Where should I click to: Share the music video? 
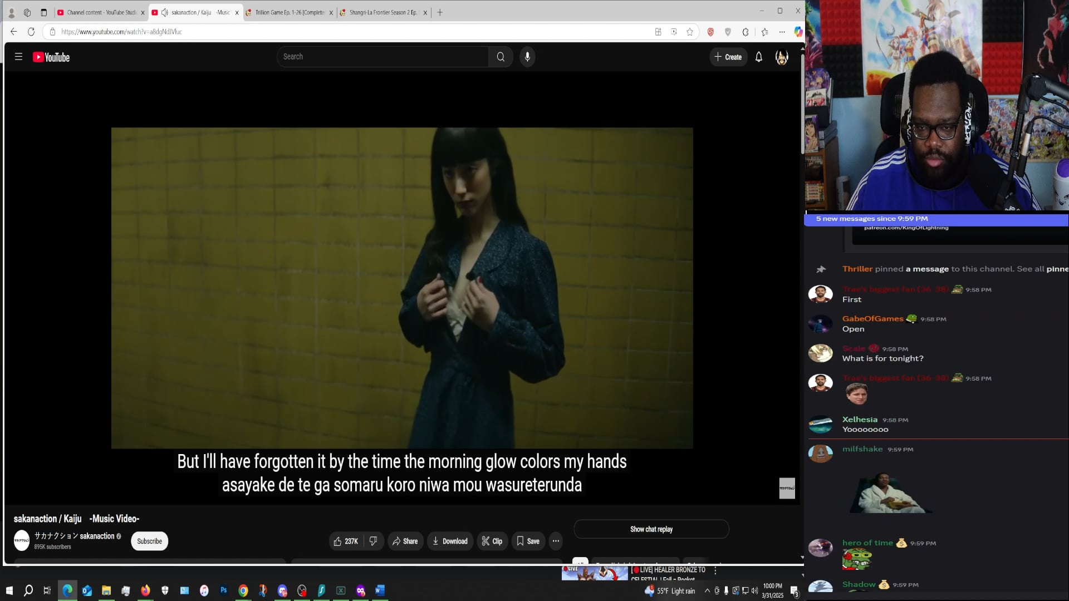click(x=405, y=541)
